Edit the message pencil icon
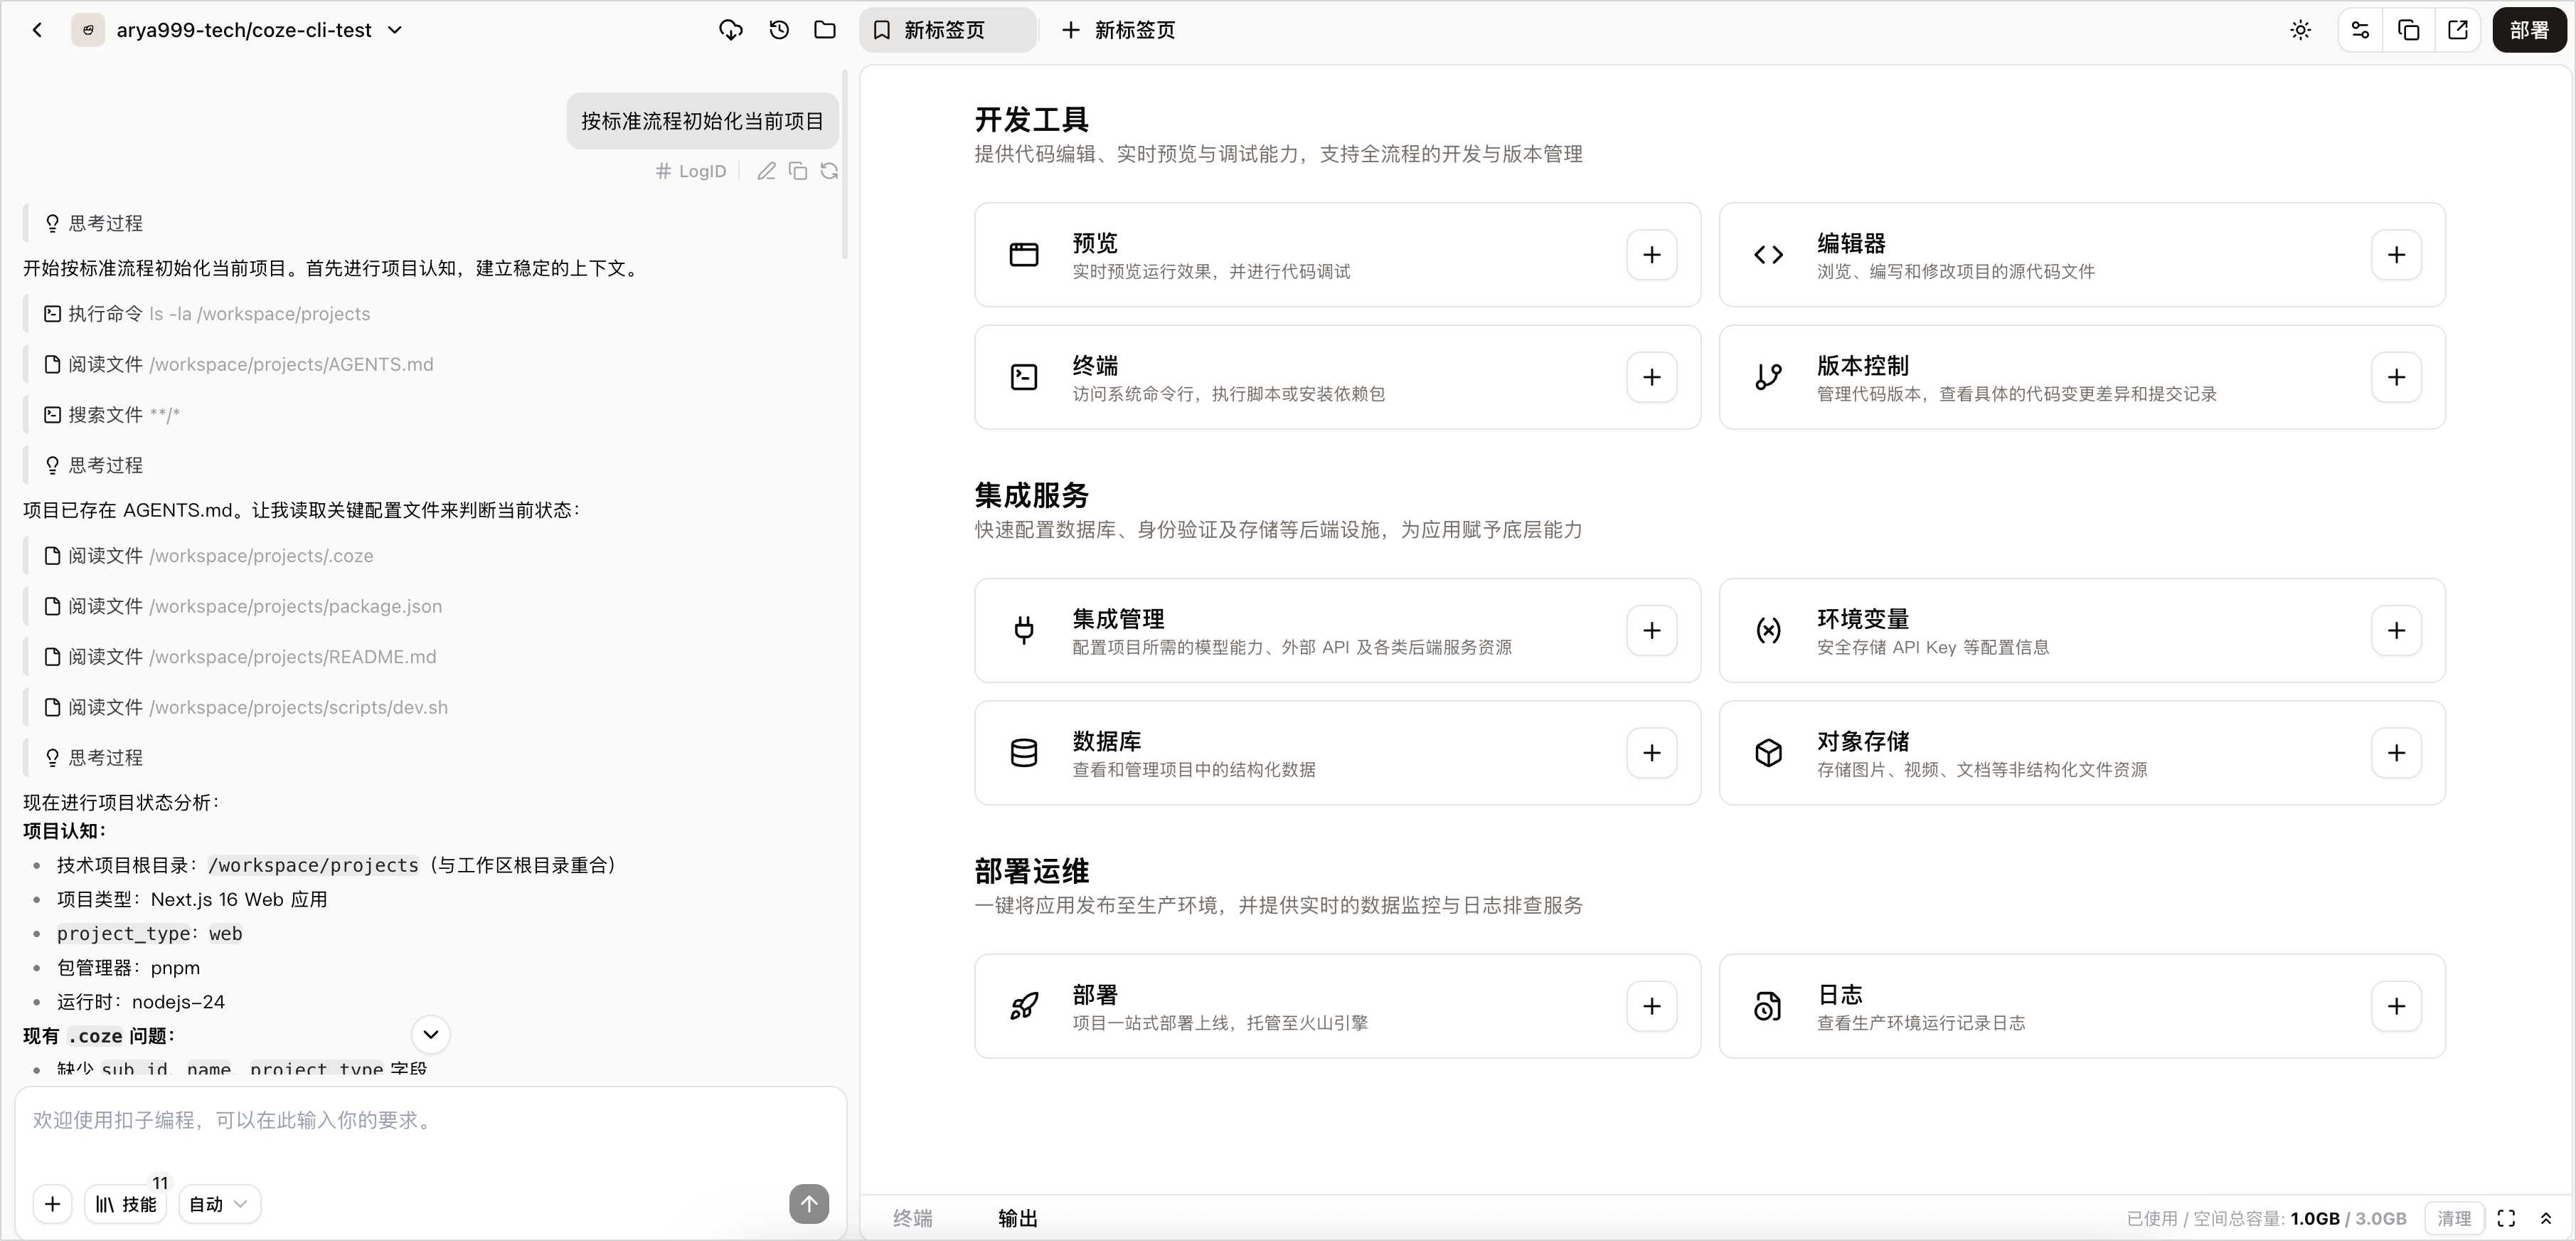 coord(766,171)
